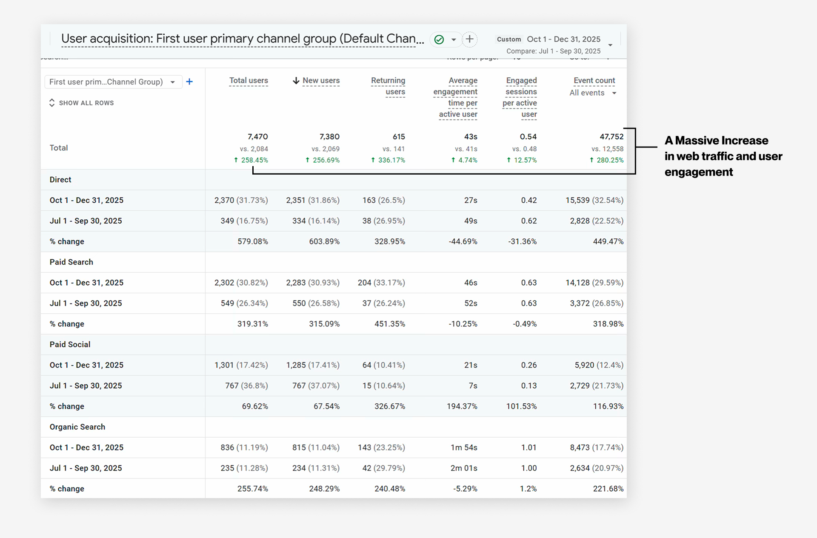Image resolution: width=817 pixels, height=538 pixels.
Task: Click the green checkmark status icon
Action: [439, 40]
